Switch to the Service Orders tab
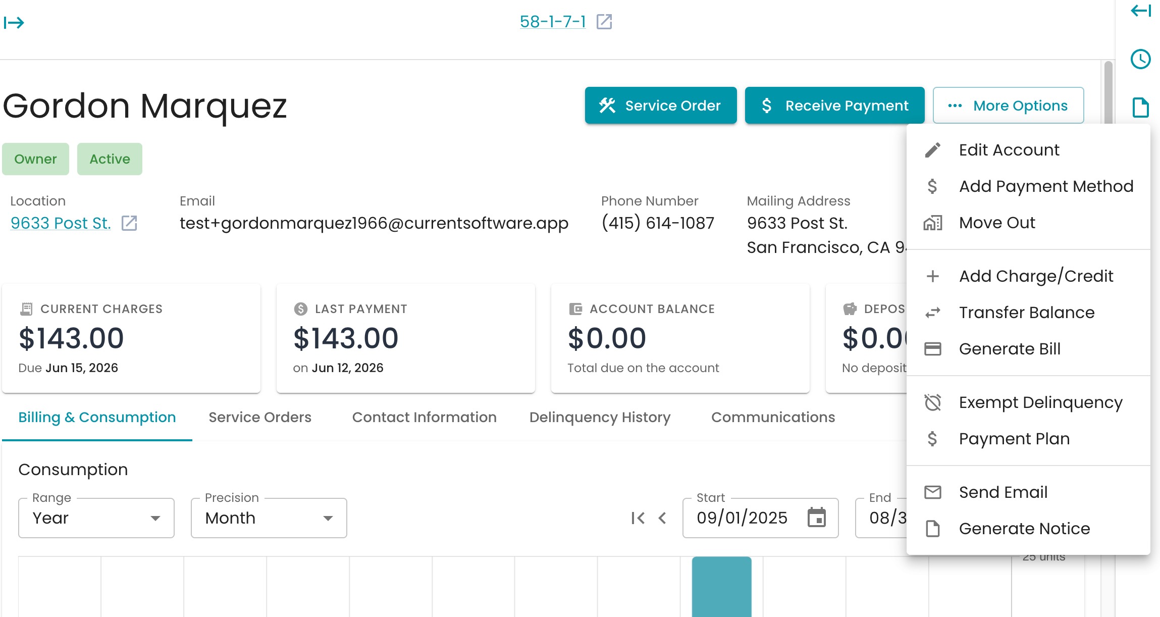Viewport: 1160px width, 617px height. pyautogui.click(x=260, y=417)
